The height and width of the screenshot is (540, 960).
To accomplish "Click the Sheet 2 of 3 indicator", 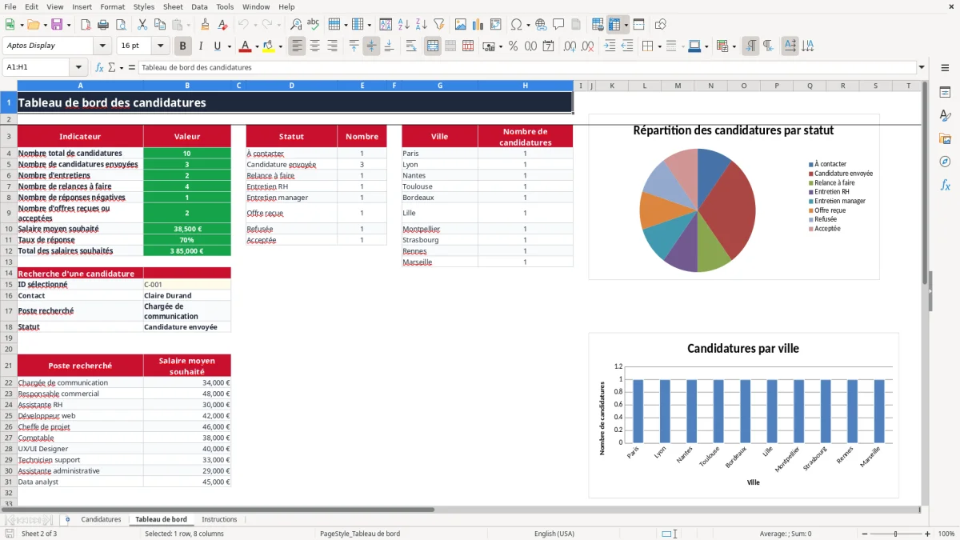I will pyautogui.click(x=39, y=534).
